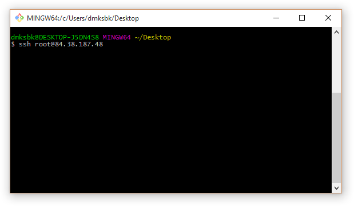
Task: Click the scroll down arrow
Action: [336, 188]
